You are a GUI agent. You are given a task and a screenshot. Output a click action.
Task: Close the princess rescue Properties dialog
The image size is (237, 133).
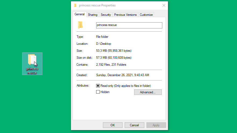164,5
